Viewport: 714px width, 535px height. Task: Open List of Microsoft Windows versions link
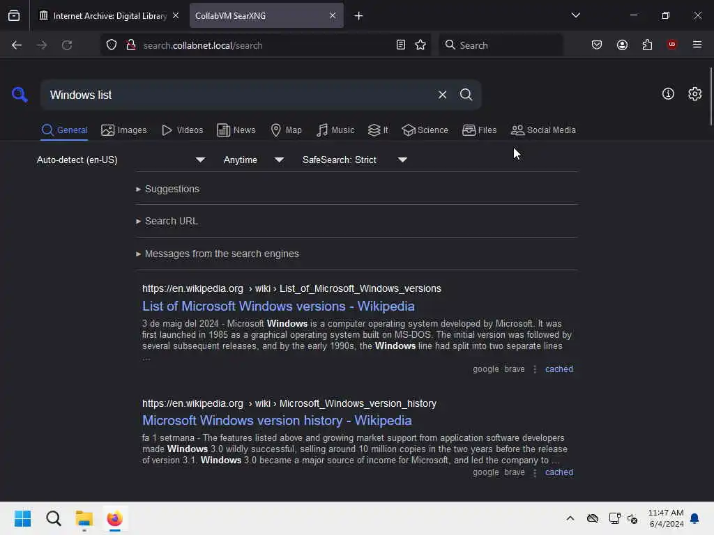tap(278, 307)
